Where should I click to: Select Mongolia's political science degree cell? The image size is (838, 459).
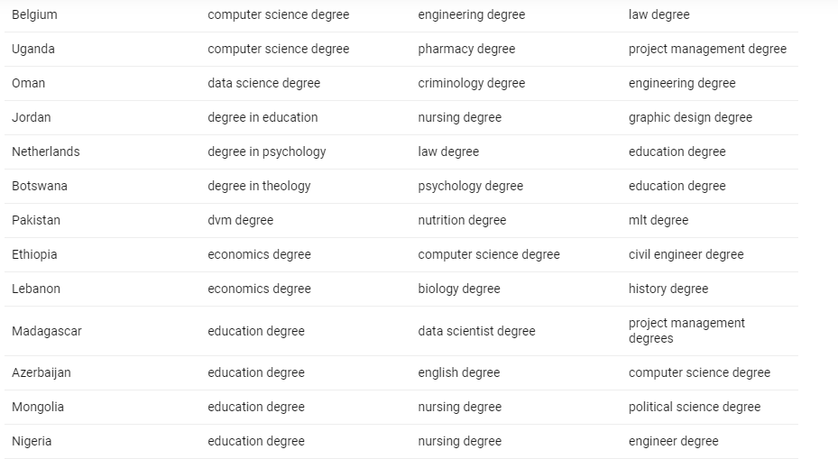tap(695, 407)
